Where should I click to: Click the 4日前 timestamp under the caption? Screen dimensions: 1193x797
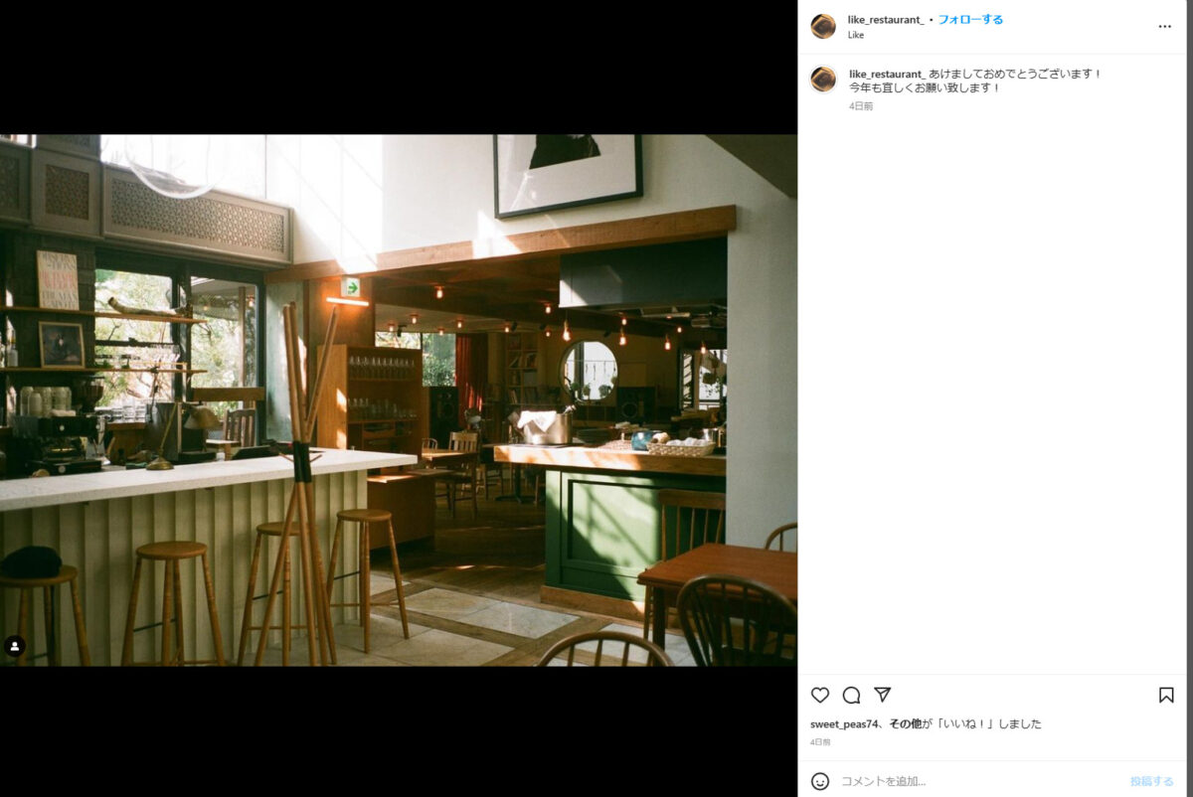coord(861,106)
